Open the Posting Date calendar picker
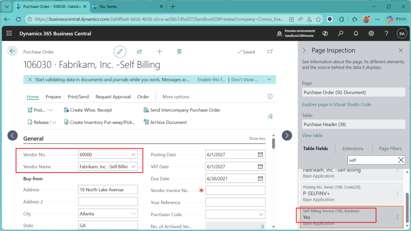Image resolution: width=411 pixels, height=231 pixels. pyautogui.click(x=260, y=154)
